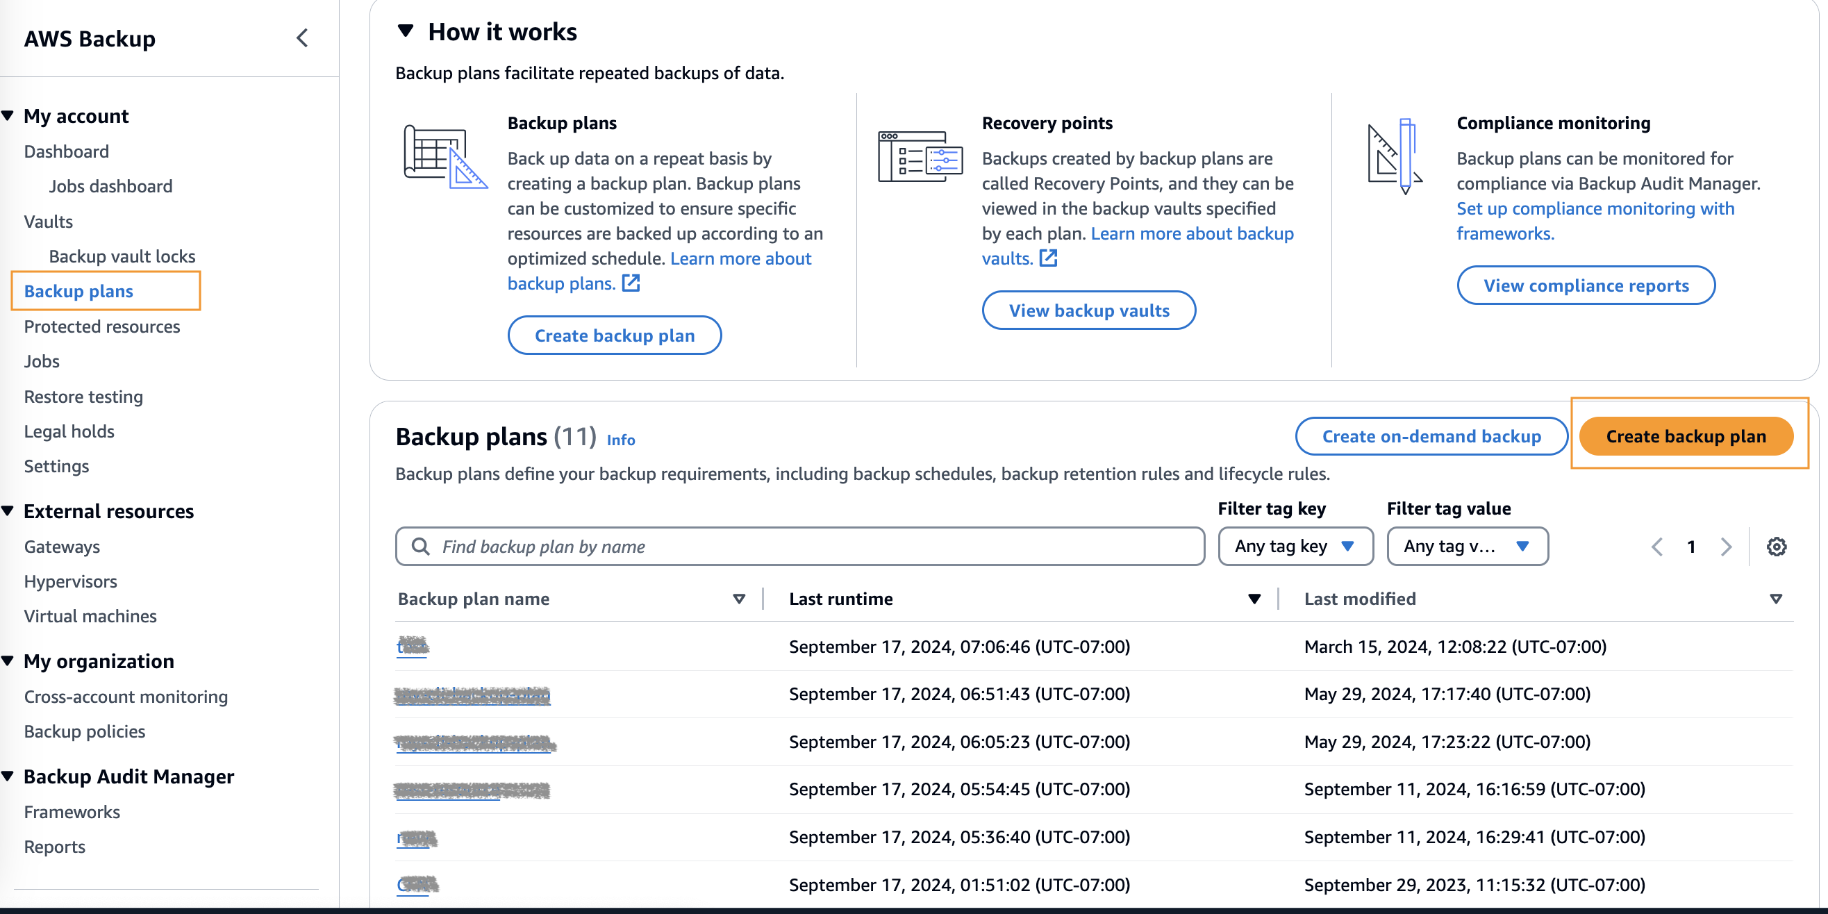Sort the Last modified column
The width and height of the screenshot is (1828, 914).
pos(1776,599)
